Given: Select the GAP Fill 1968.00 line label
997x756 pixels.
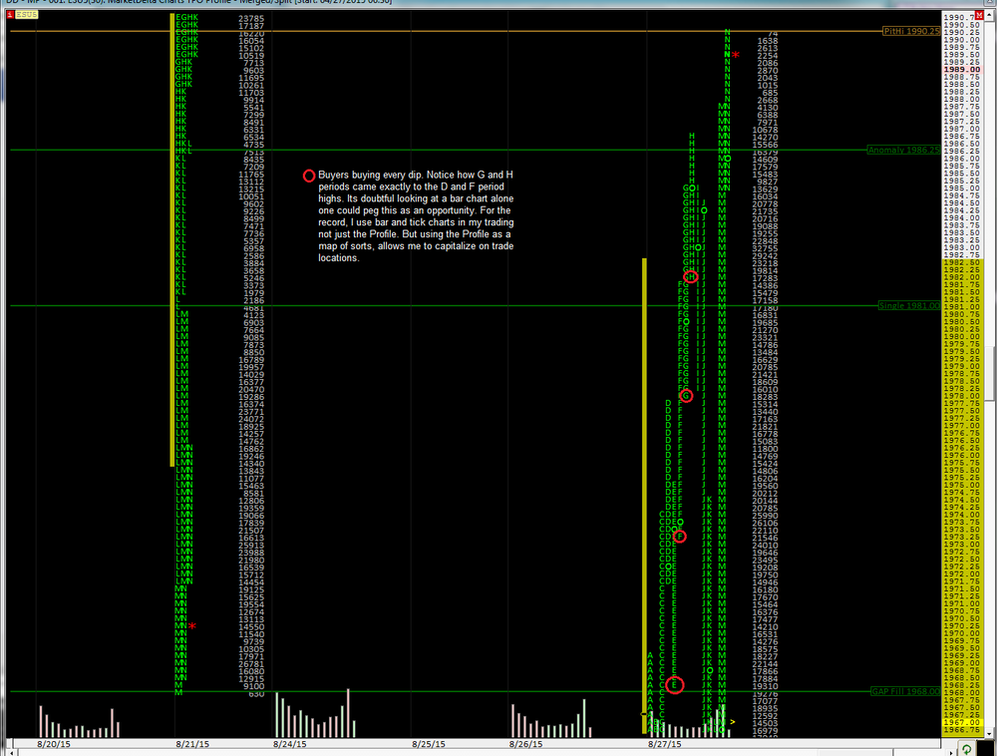Looking at the screenshot, I should pyautogui.click(x=905, y=691).
